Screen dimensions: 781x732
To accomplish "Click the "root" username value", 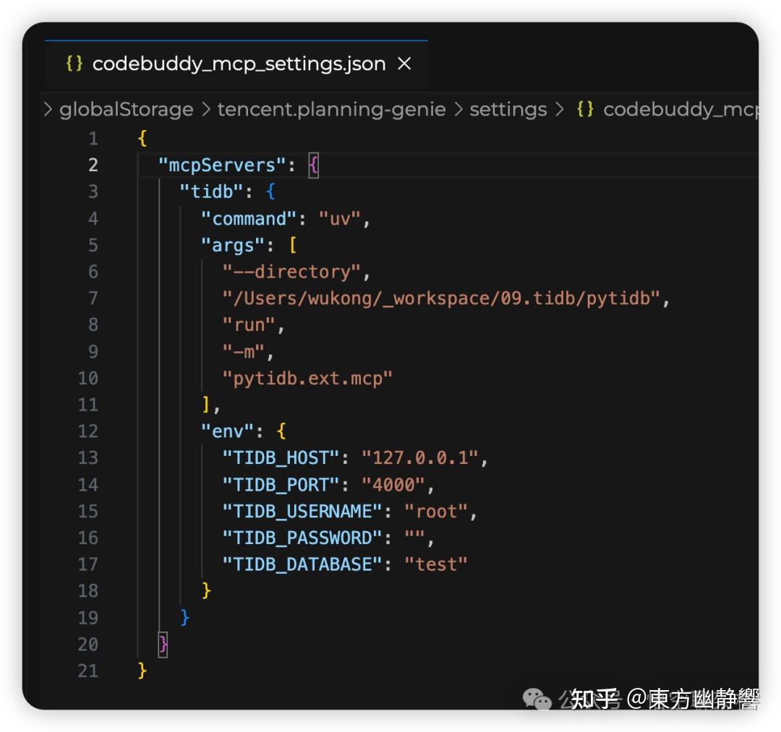I will point(436,511).
